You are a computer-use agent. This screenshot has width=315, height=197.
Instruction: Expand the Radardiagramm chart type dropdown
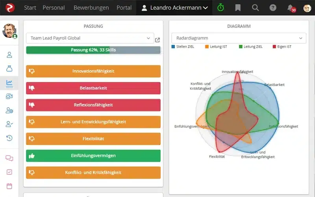tap(239, 38)
